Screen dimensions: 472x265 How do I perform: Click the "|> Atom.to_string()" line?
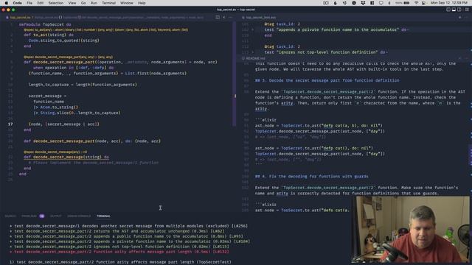click(x=56, y=107)
